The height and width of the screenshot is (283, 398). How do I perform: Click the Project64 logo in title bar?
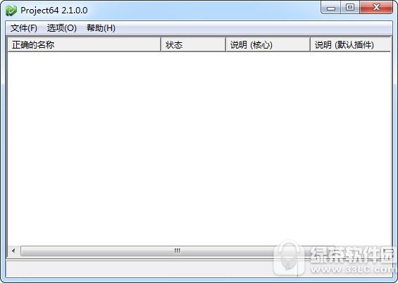tap(11, 11)
